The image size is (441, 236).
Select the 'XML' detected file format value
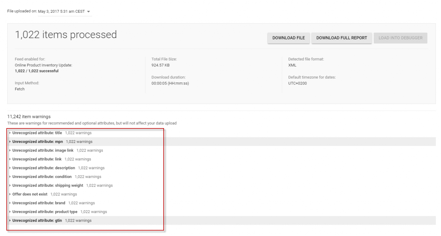click(x=293, y=65)
